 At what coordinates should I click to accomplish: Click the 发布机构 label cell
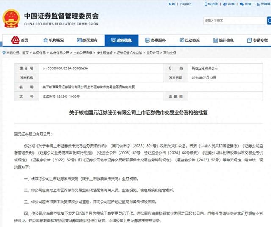click(27, 78)
